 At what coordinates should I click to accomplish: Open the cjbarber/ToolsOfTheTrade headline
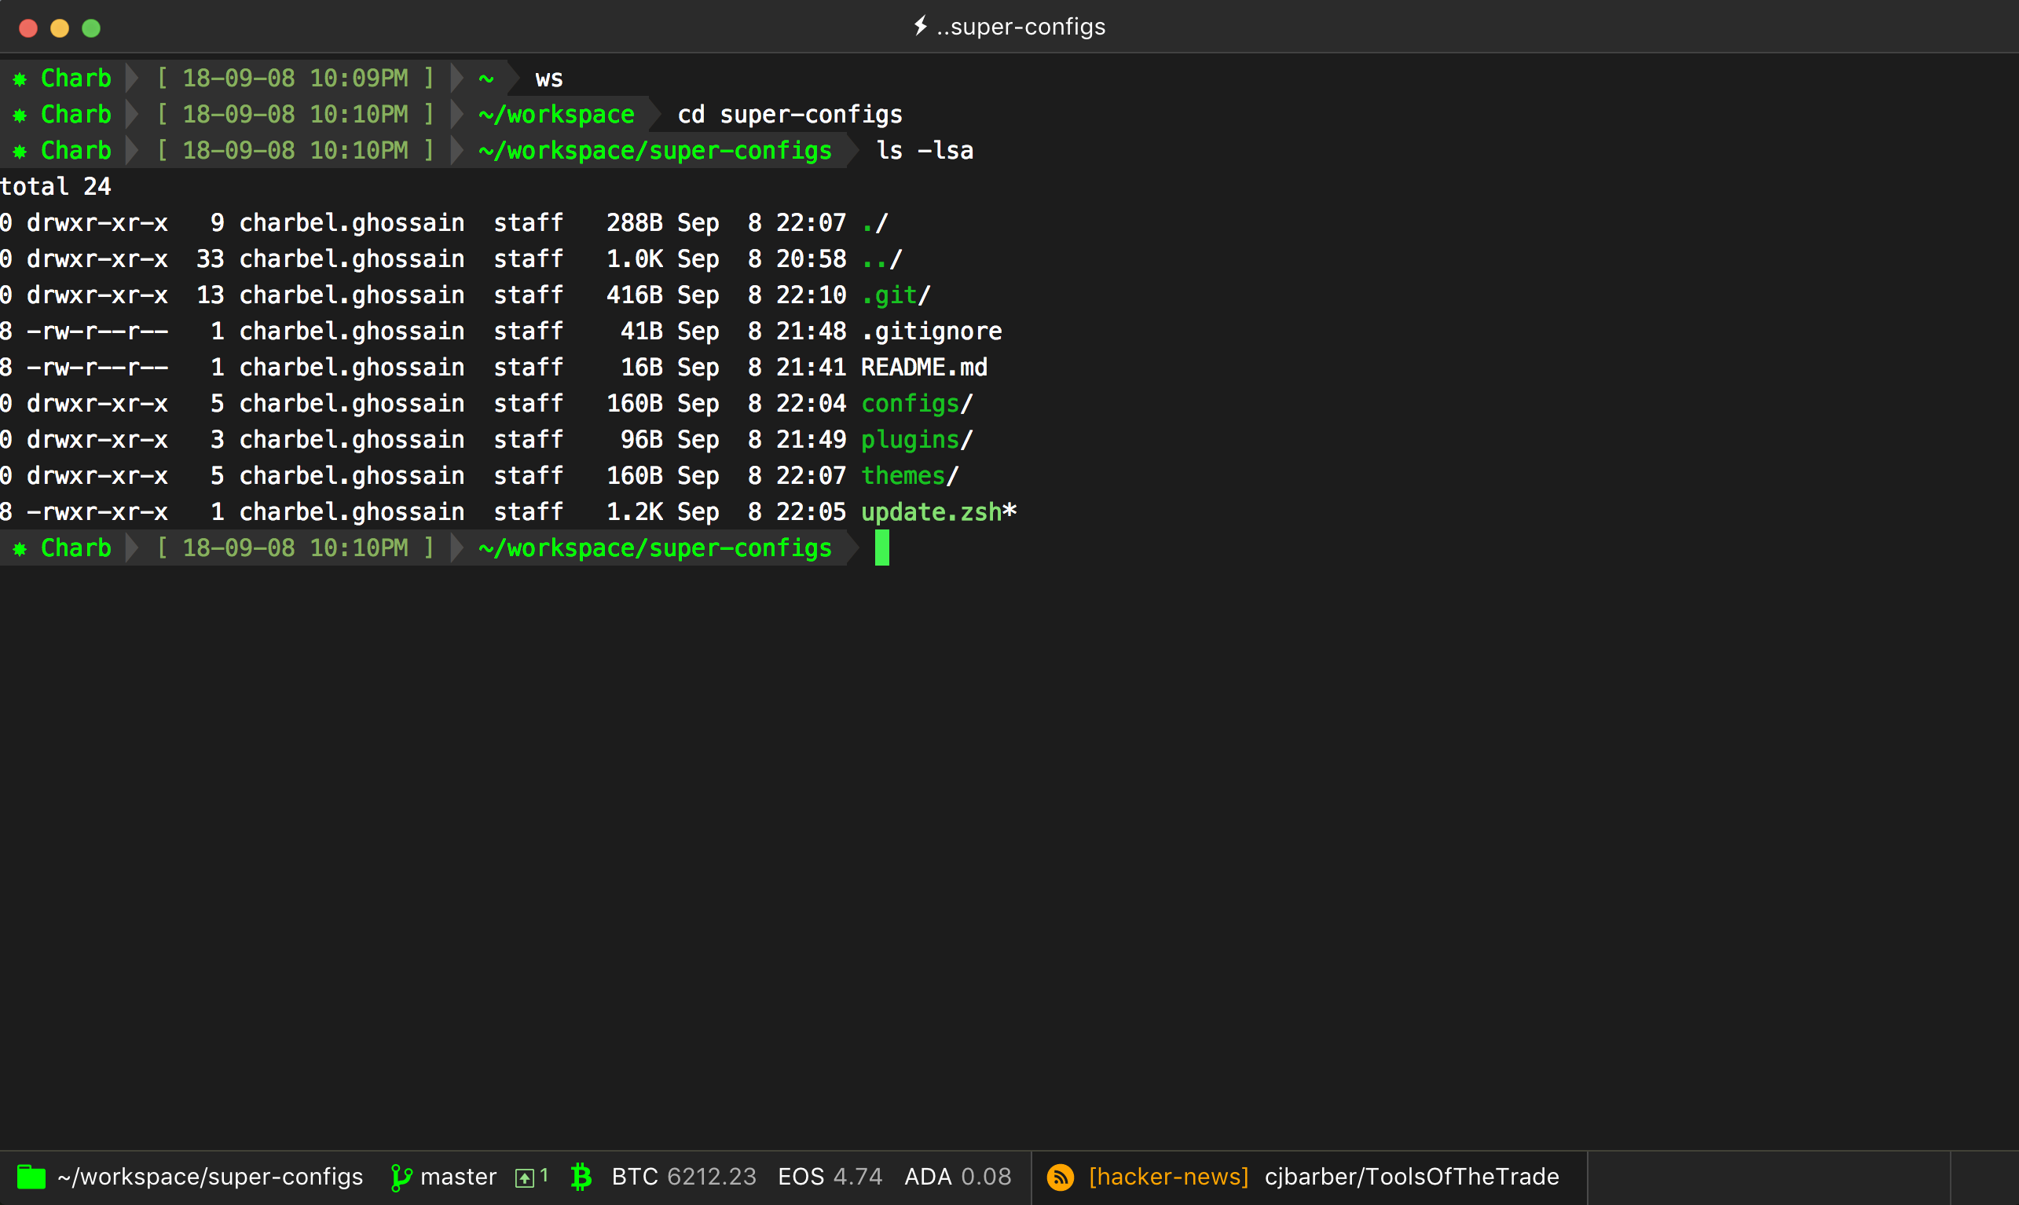click(1411, 1177)
